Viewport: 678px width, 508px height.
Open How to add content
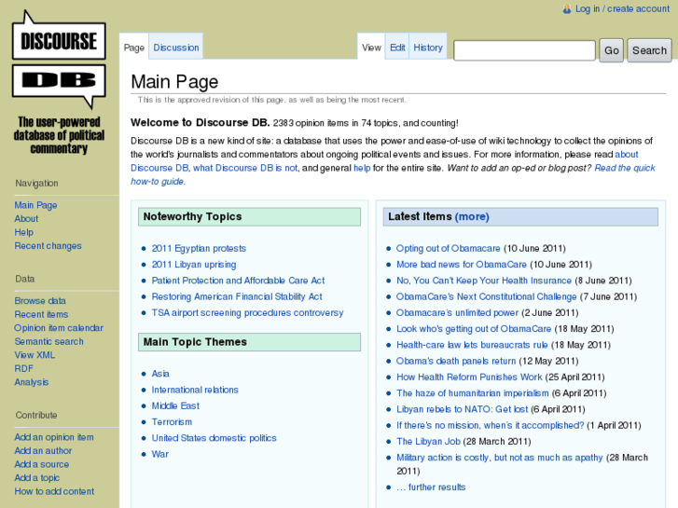click(54, 491)
